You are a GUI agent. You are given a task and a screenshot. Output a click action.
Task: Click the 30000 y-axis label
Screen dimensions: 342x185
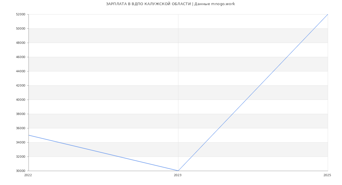click(x=21, y=171)
